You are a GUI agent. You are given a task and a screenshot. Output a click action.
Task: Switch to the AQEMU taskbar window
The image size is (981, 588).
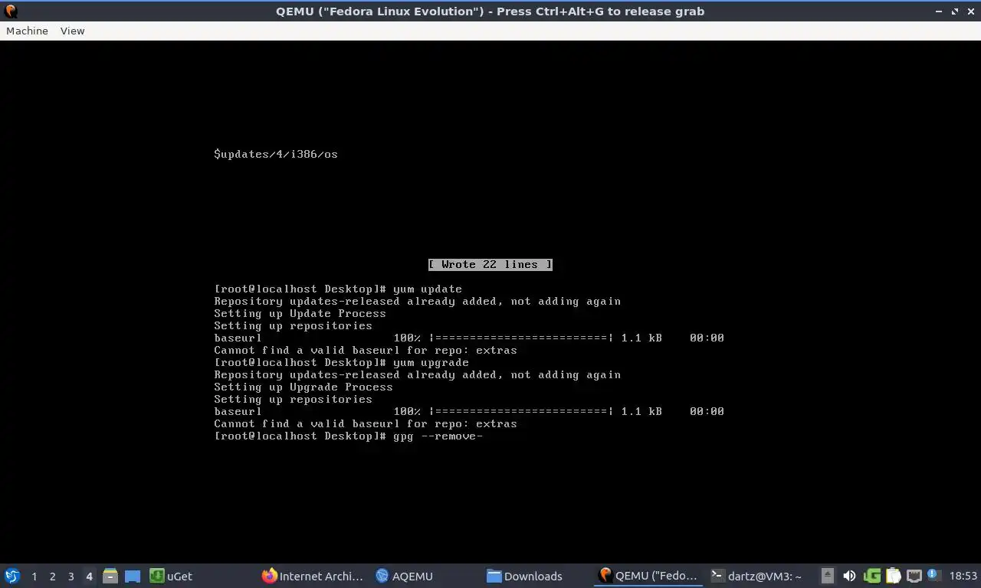405,576
